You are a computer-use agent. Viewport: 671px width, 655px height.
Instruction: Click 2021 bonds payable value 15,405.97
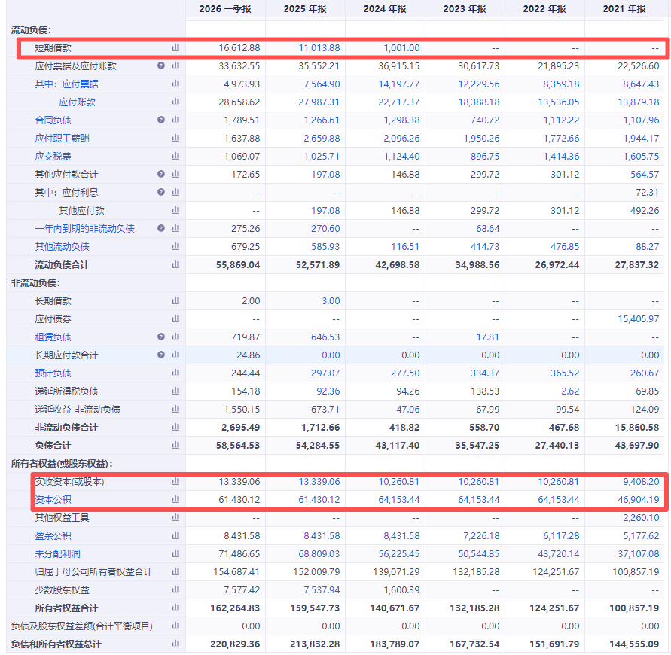pos(639,318)
